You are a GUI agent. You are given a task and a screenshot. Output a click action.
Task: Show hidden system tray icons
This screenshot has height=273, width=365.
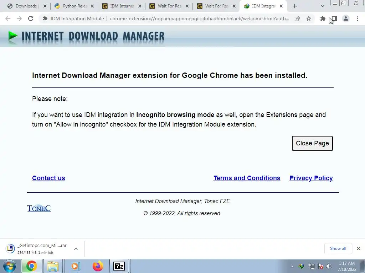(x=292, y=266)
